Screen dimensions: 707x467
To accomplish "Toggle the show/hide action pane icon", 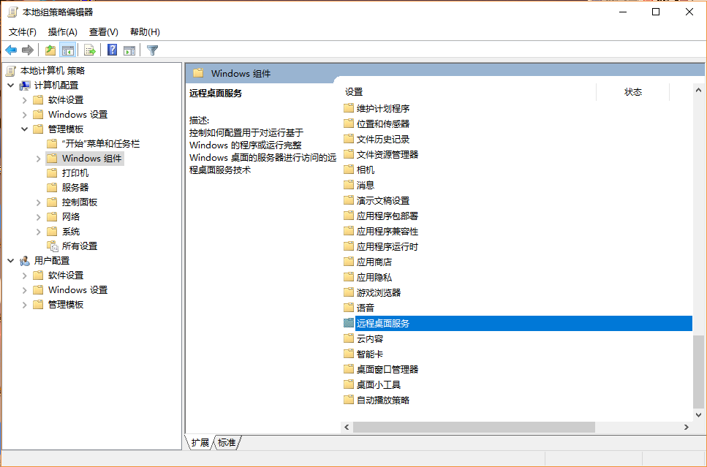I will click(129, 50).
